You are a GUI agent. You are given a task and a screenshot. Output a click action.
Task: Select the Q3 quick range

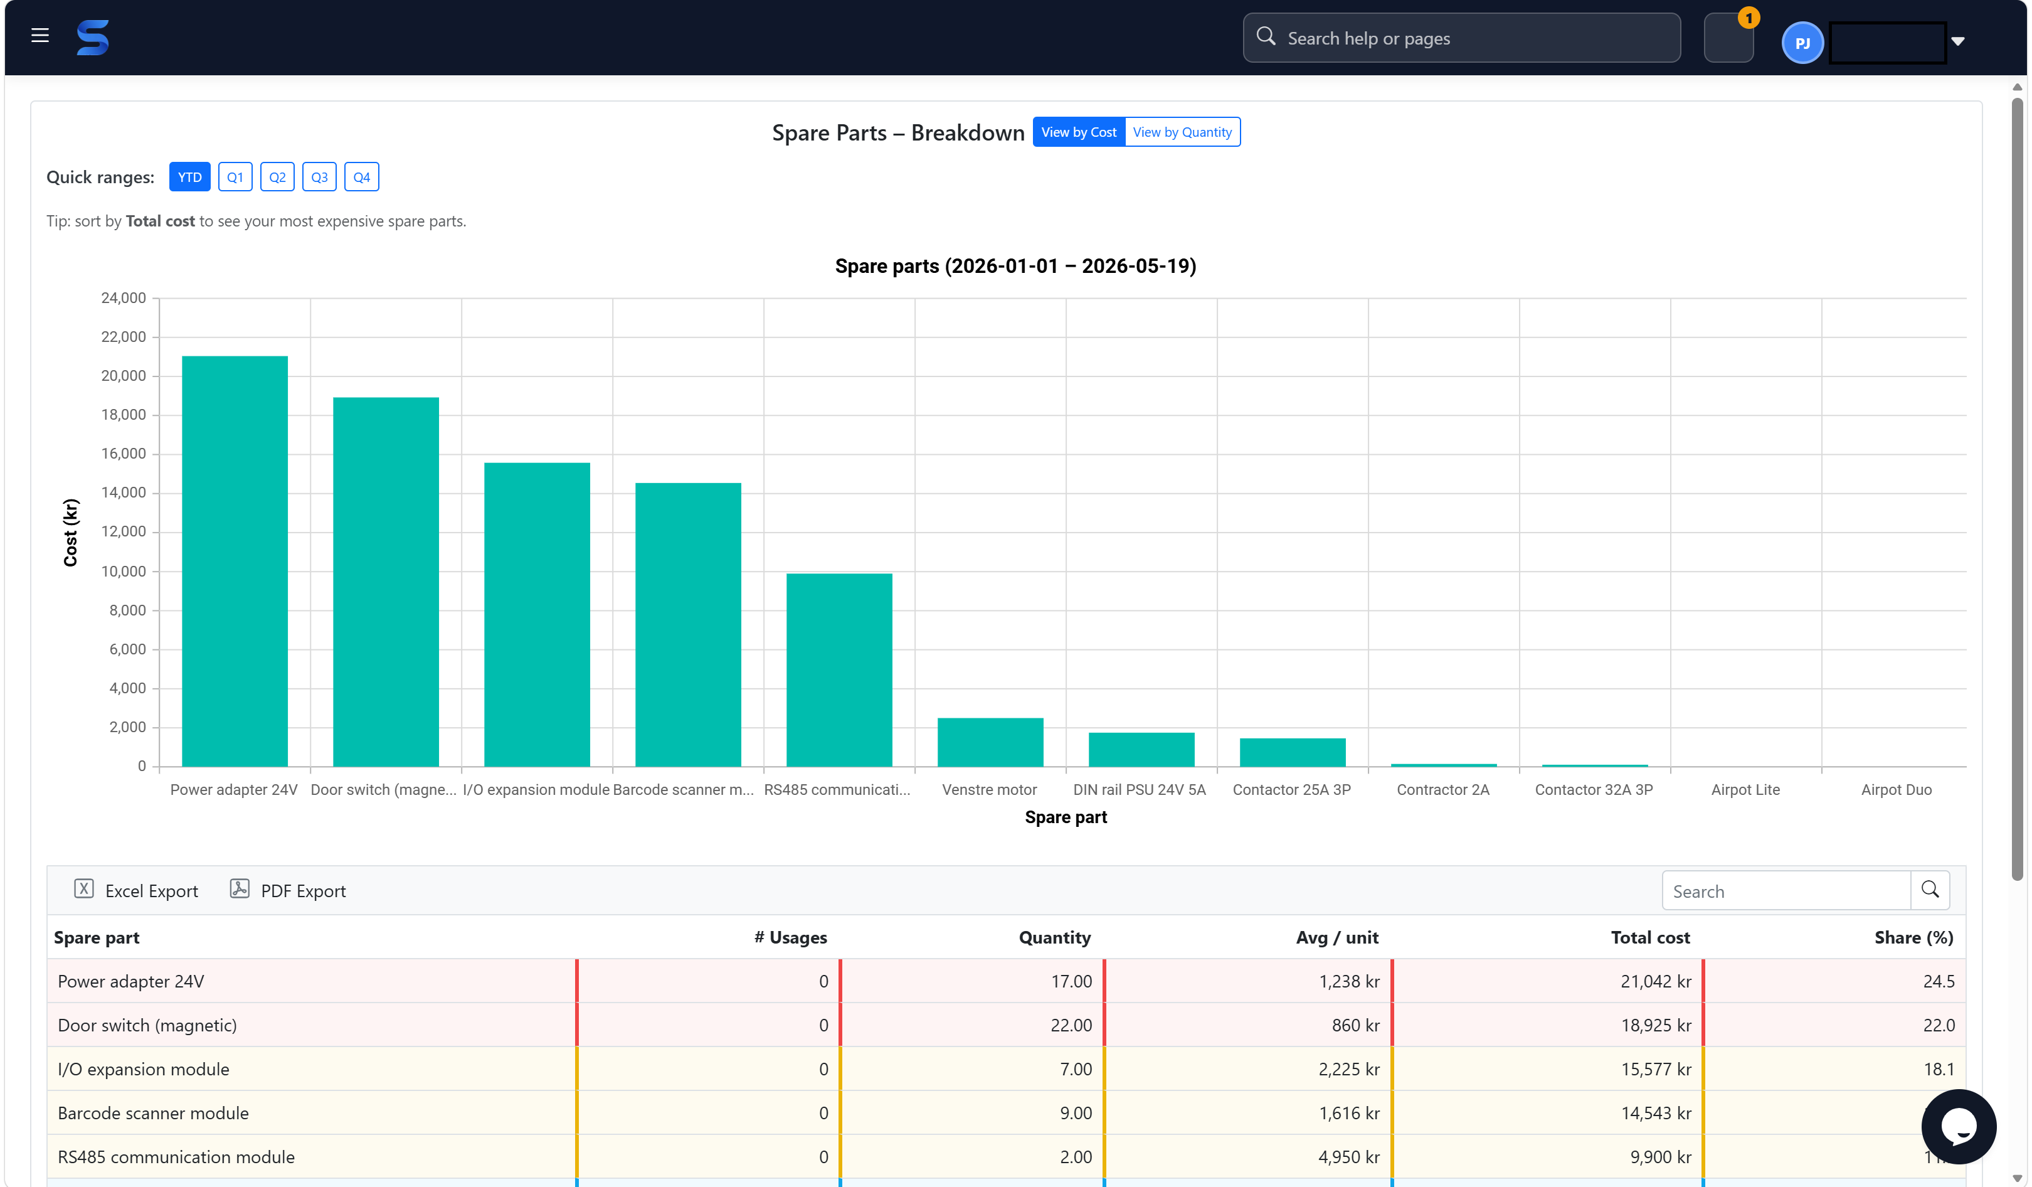[x=319, y=178]
